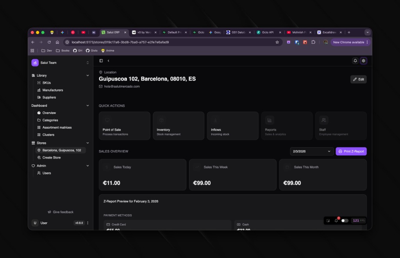This screenshot has width=400, height=258.
Task: Open the element inspector icon in the FPS overlay
Action: coord(328,220)
